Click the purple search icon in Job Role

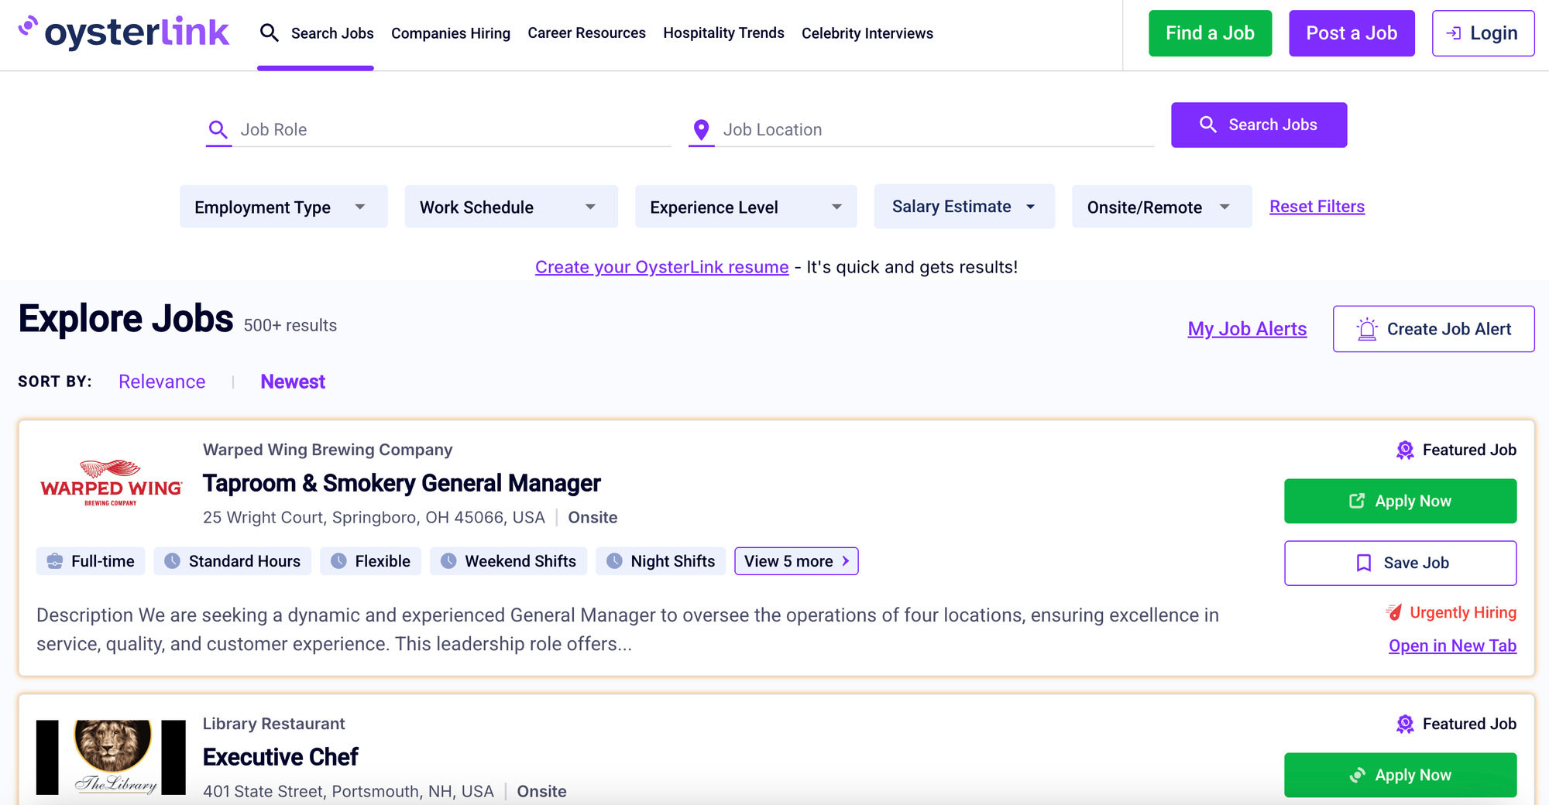[x=218, y=130]
